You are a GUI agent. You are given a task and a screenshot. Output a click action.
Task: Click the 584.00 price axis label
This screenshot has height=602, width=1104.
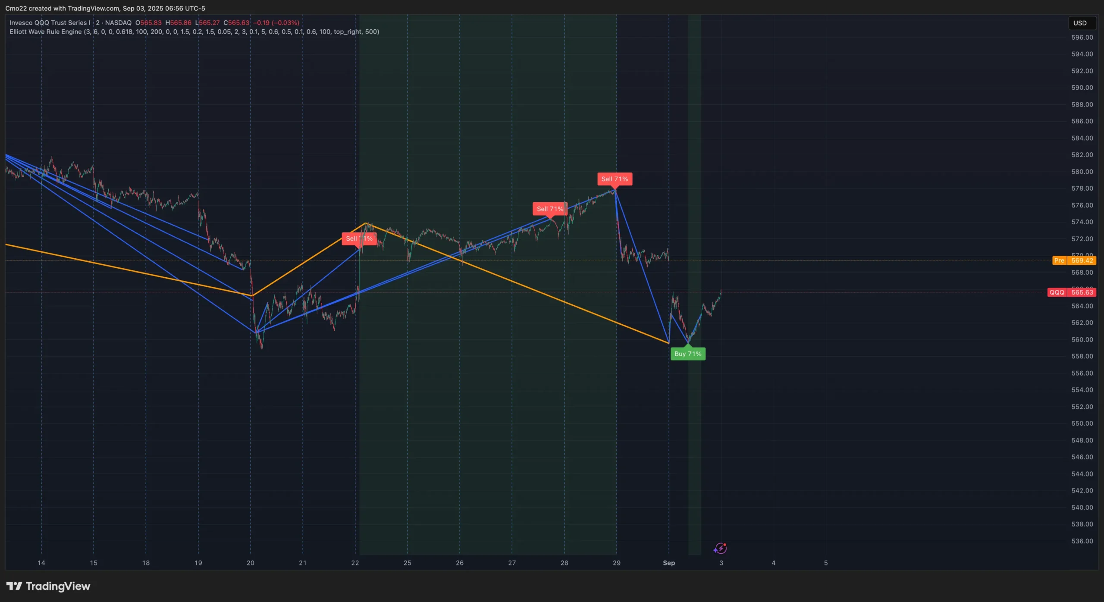[x=1082, y=138]
